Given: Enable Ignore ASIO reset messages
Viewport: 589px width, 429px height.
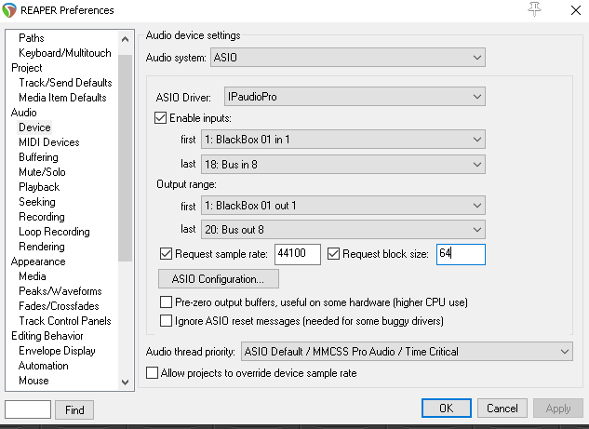Looking at the screenshot, I should (166, 321).
